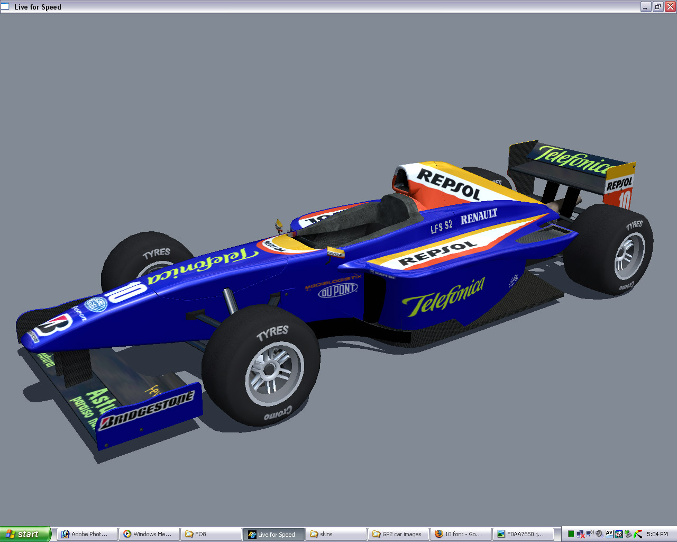This screenshot has width=677, height=542.
Task: Click the Safely Remove Hardware tray icon
Action: tap(628, 534)
